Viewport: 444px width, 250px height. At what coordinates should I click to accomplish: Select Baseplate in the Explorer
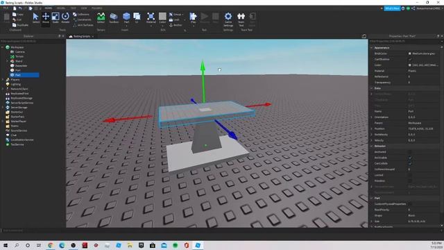[x=22, y=66]
